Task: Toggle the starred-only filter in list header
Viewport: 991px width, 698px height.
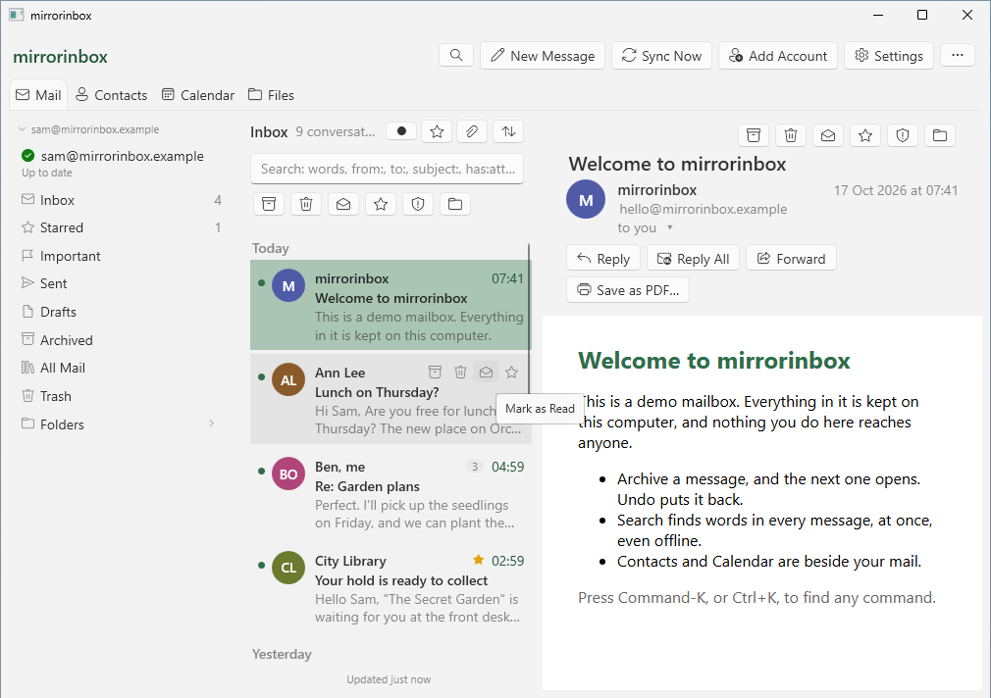Action: [437, 131]
